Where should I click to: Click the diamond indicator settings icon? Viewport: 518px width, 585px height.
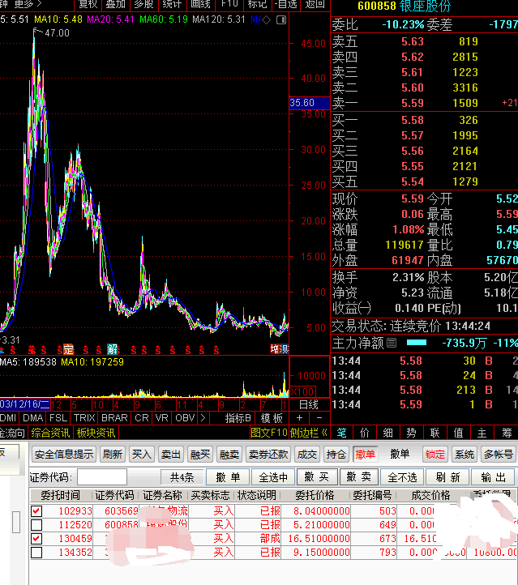266,19
